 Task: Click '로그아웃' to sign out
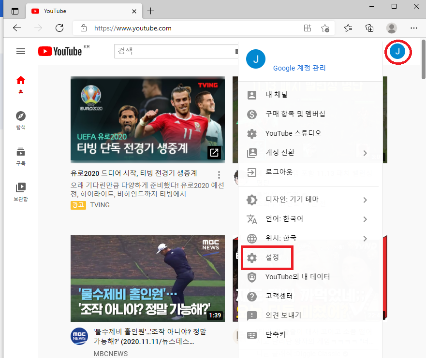[x=310, y=172]
